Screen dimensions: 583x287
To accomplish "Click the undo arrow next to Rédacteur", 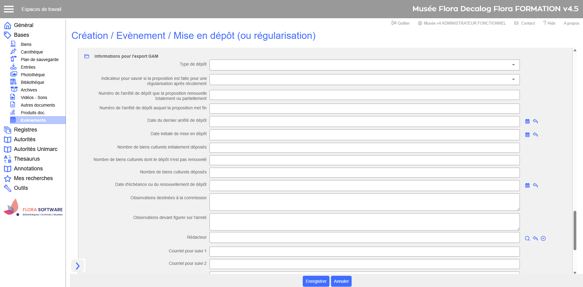I will [535, 238].
